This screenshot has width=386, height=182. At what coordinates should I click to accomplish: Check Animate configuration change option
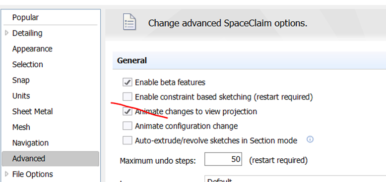(x=128, y=126)
